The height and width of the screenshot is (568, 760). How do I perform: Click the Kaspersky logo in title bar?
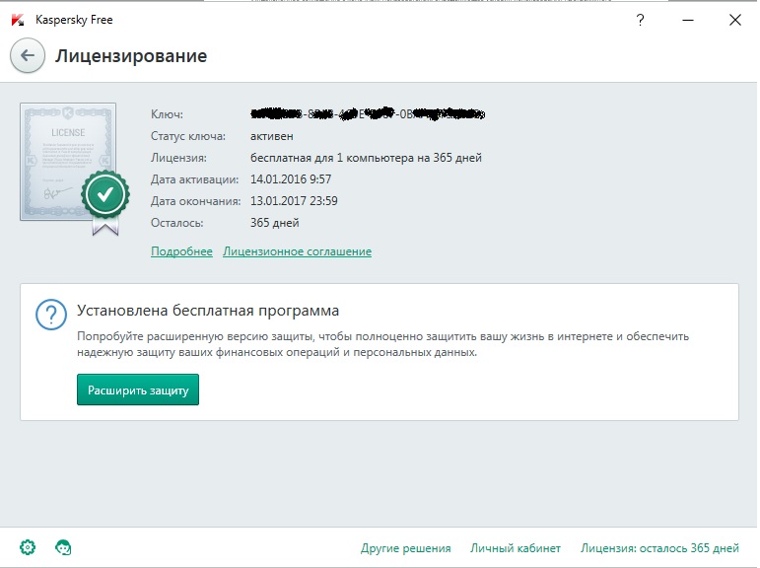18,20
